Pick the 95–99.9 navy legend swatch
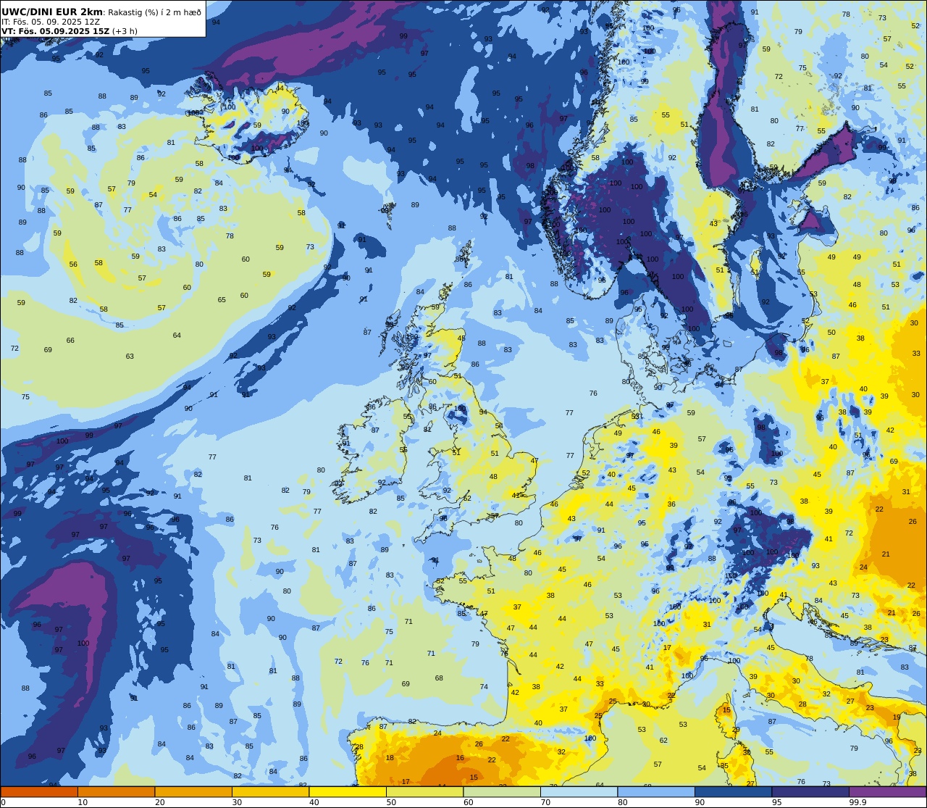The image size is (927, 808). 810,792
